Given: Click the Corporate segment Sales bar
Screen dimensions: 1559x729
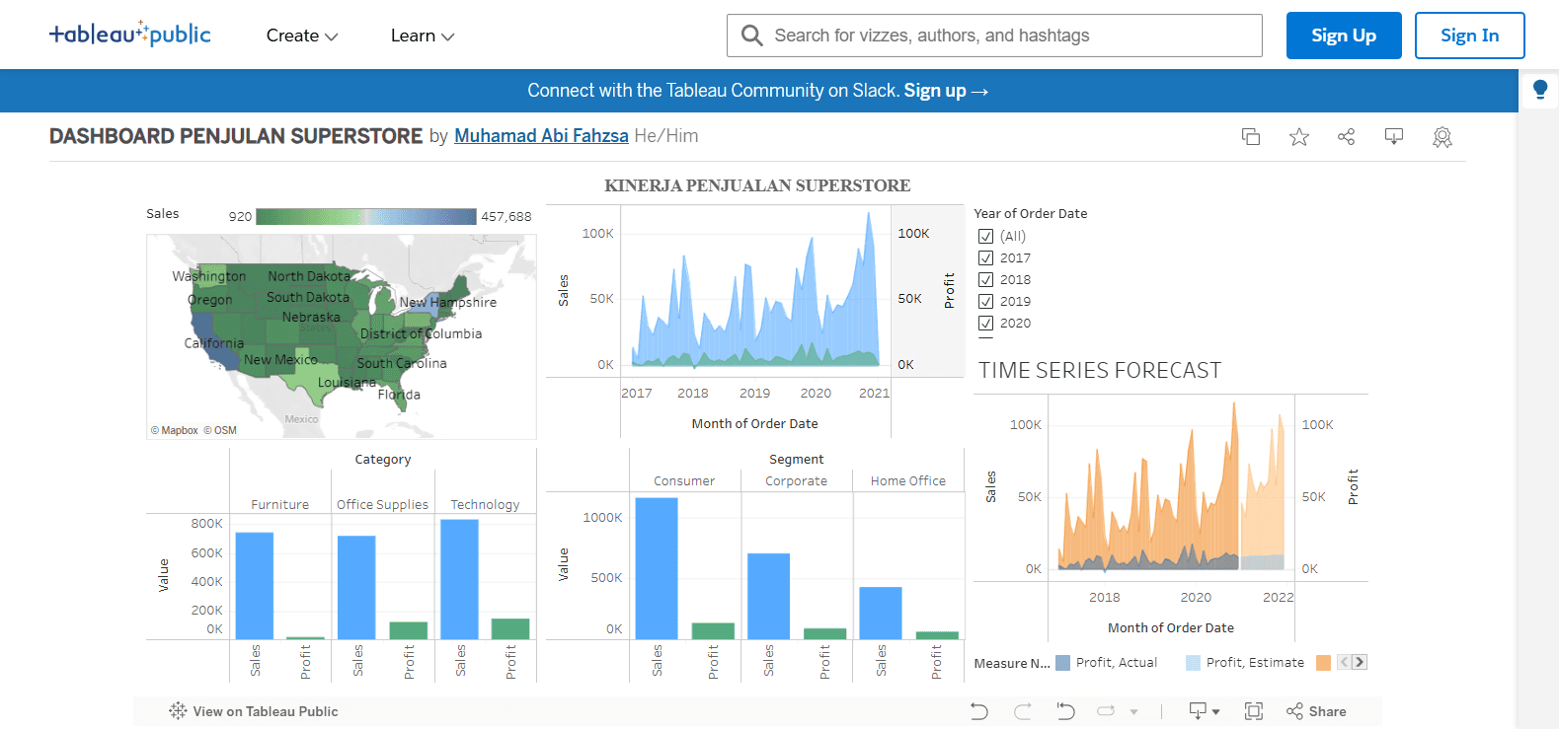Looking at the screenshot, I should pos(768,596).
